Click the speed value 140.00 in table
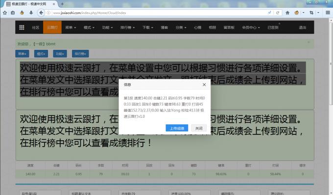 30,174
